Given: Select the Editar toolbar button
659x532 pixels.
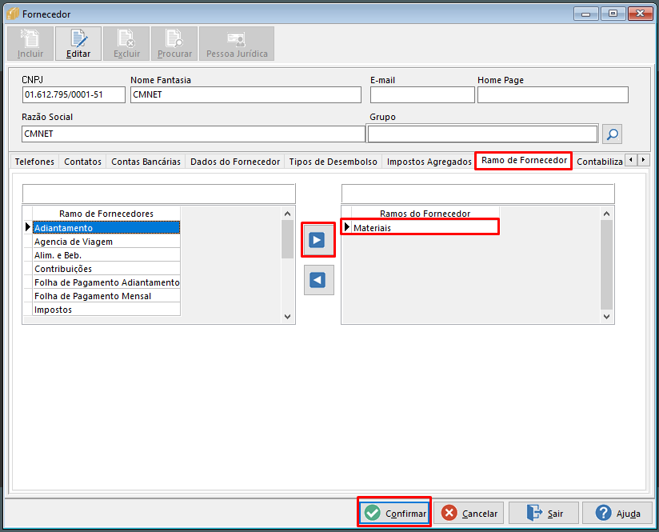Looking at the screenshot, I should [x=78, y=44].
